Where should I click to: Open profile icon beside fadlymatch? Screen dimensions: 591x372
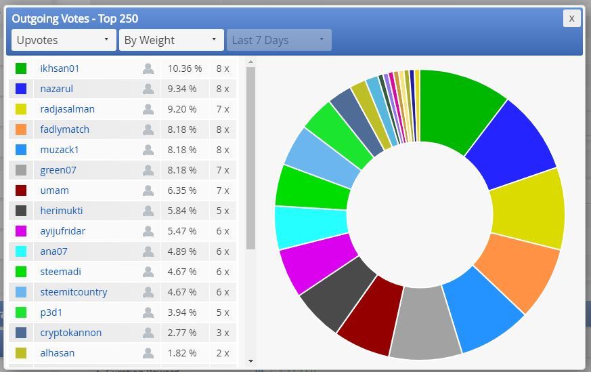(x=148, y=130)
